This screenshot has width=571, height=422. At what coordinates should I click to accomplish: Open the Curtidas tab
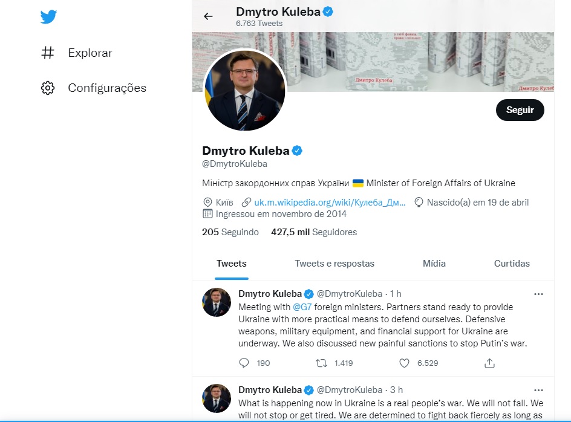point(512,264)
